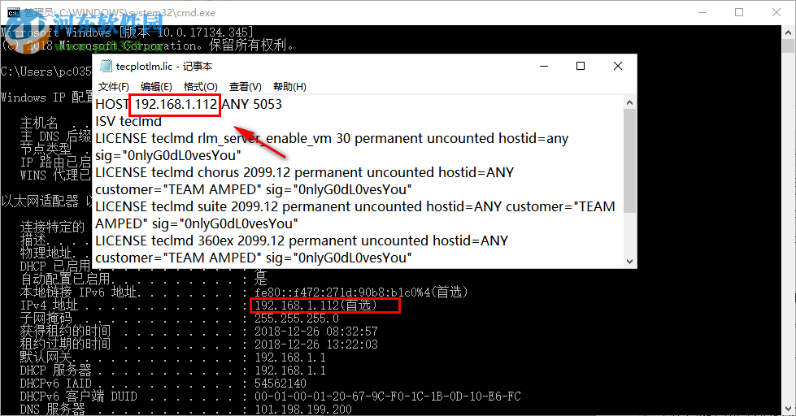Click sig="0nlyG0dL0vesYou" on the first sig line
Image resolution: width=796 pixels, height=416 pixels.
coord(168,155)
